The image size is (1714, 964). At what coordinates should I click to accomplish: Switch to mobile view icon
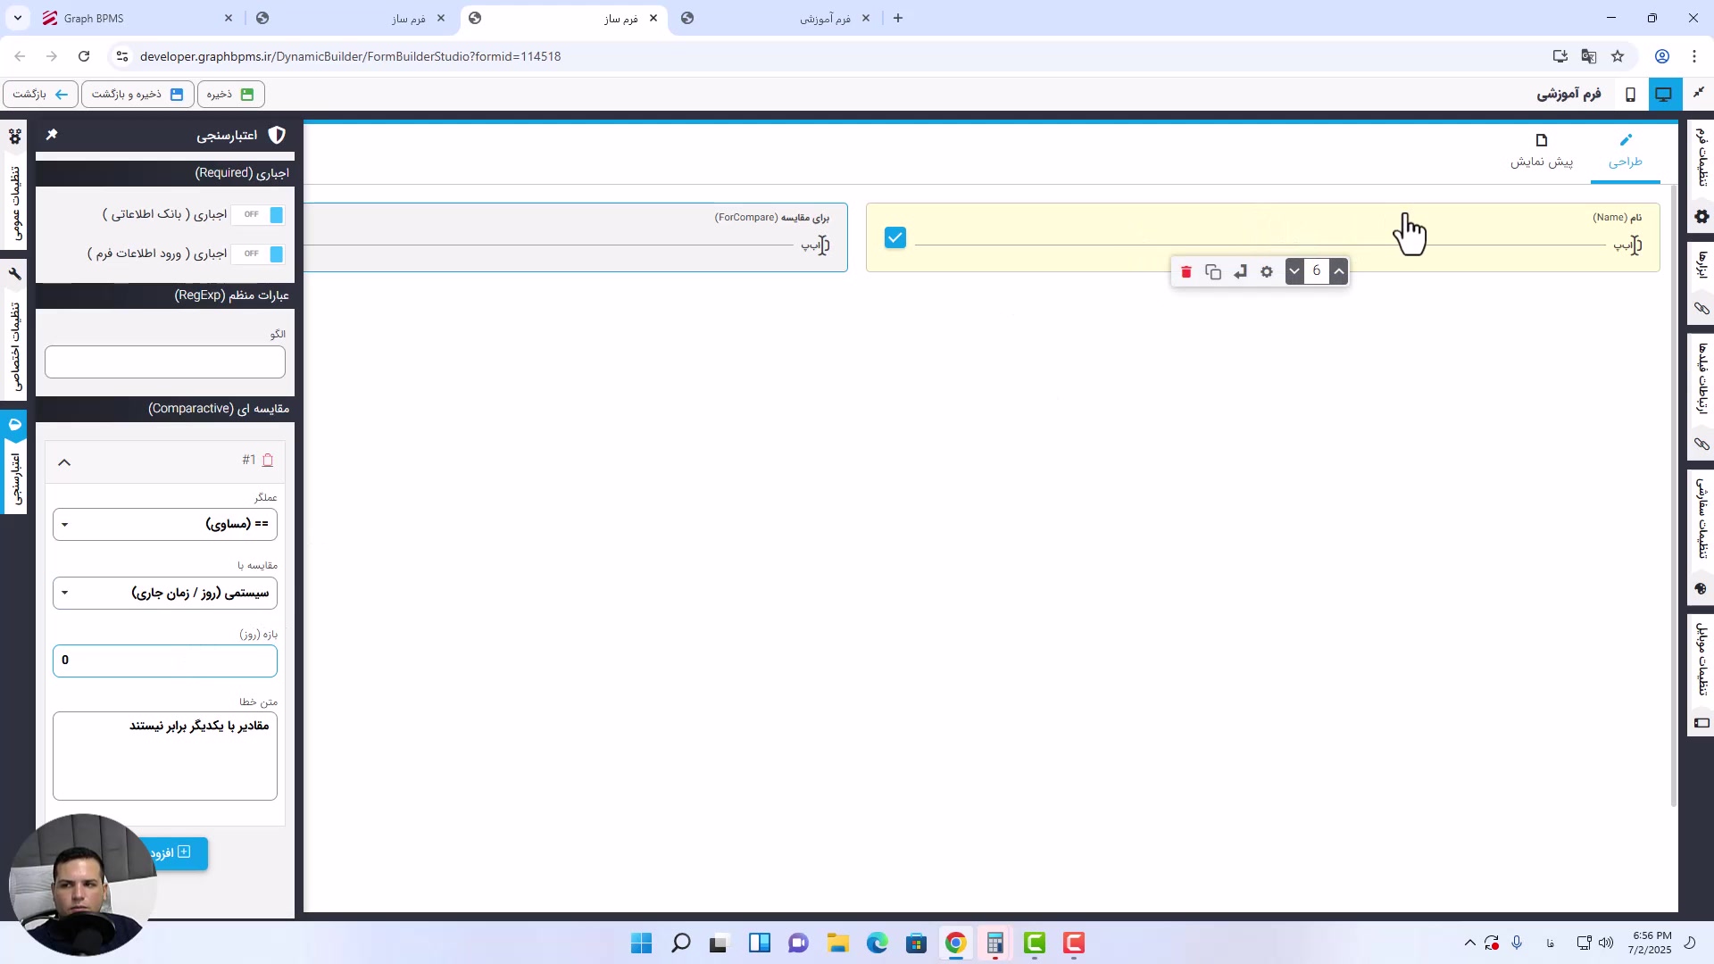tap(1630, 94)
